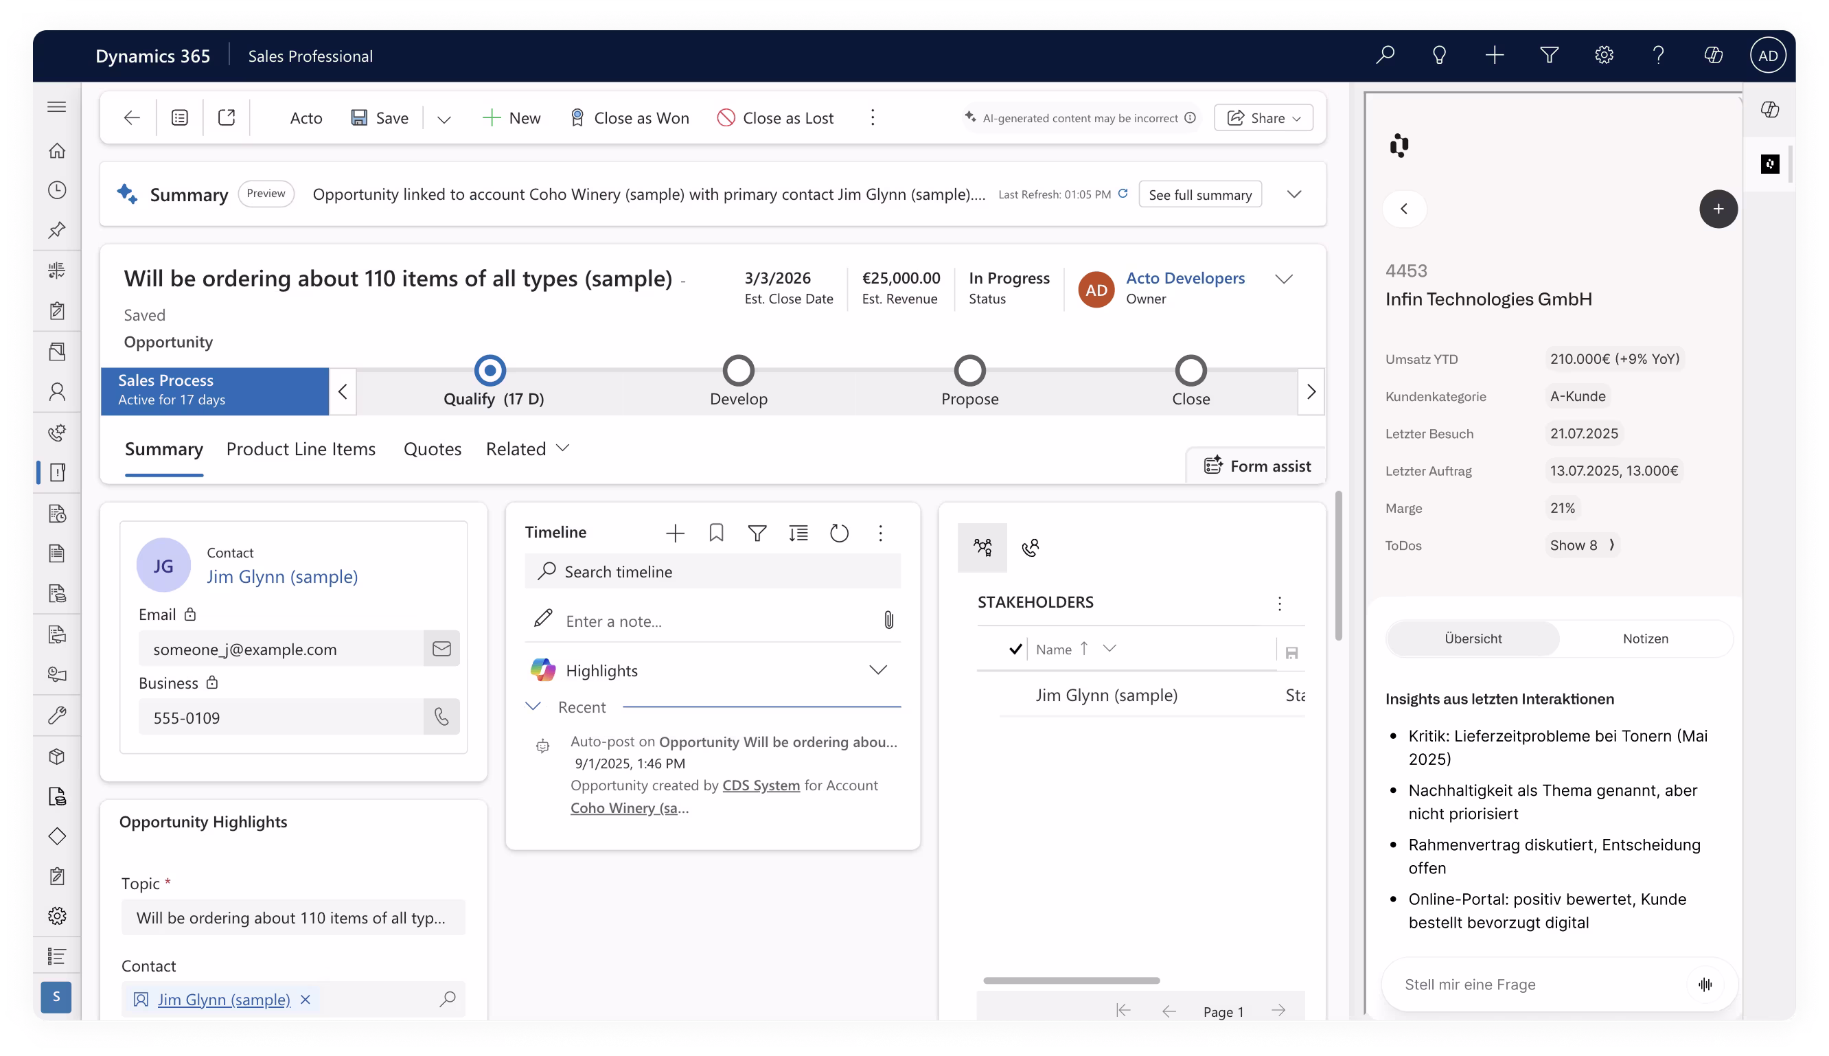Click the Search timeline field
The height and width of the screenshot is (1056, 1829).
pyautogui.click(x=712, y=571)
